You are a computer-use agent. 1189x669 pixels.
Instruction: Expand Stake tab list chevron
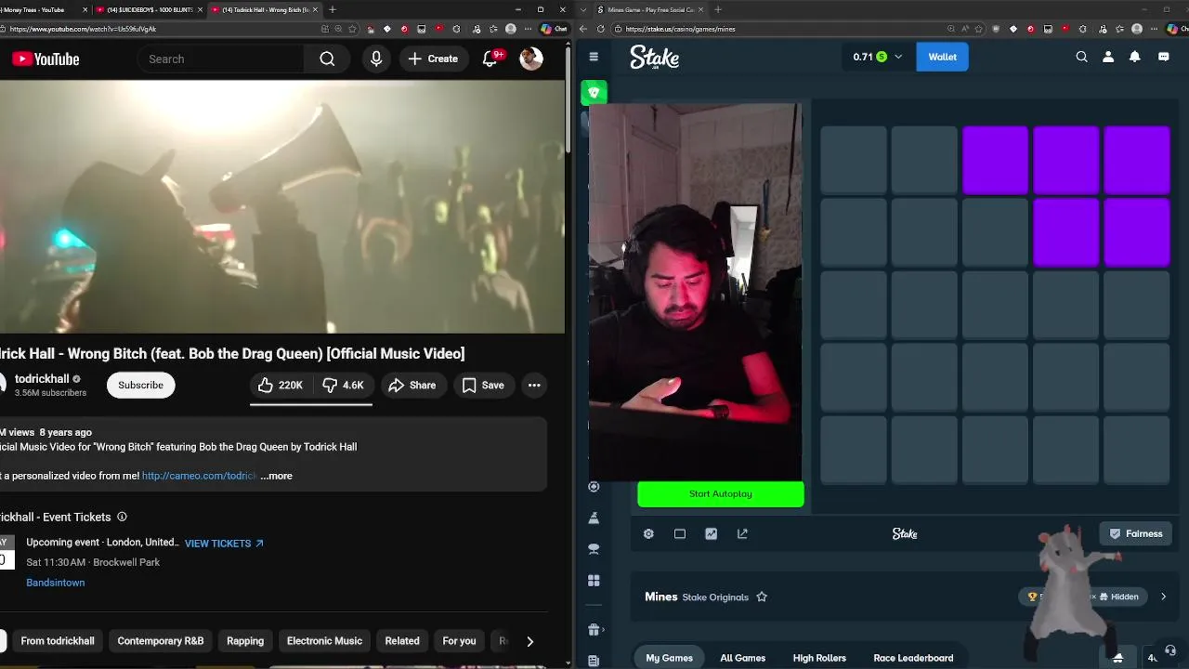[582, 9]
